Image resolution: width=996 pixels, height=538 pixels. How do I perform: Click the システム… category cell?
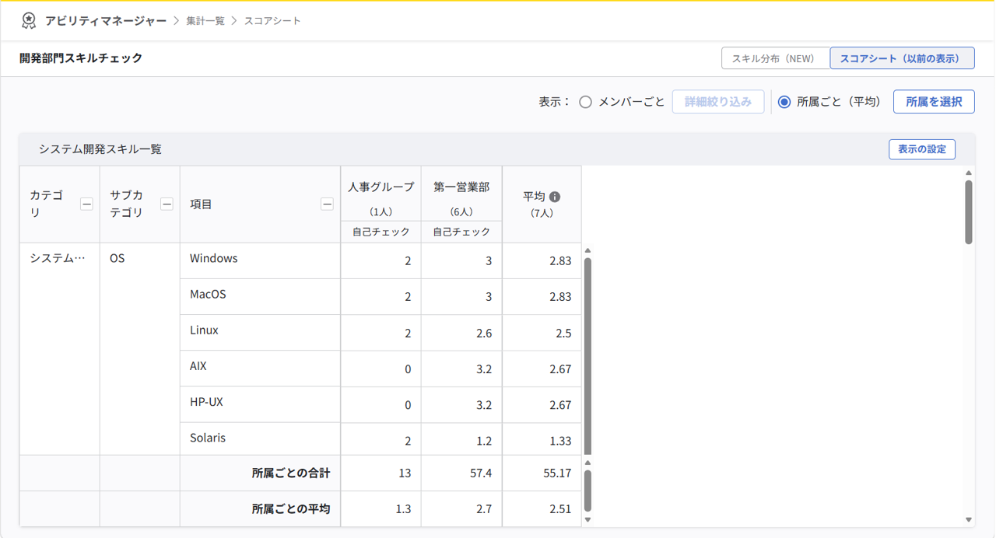(59, 348)
